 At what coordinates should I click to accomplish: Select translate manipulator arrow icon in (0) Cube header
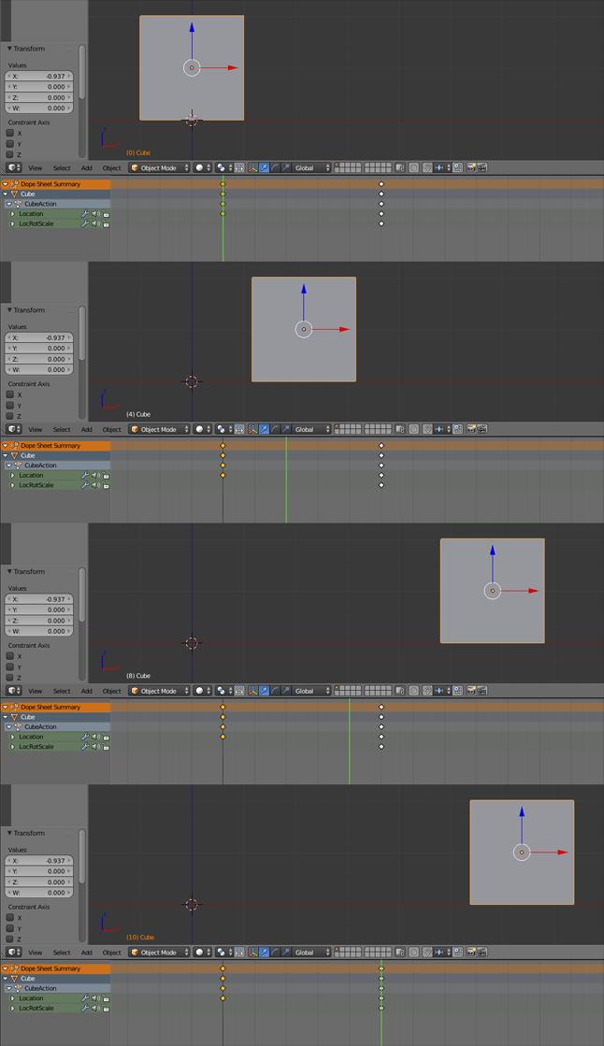click(x=265, y=168)
